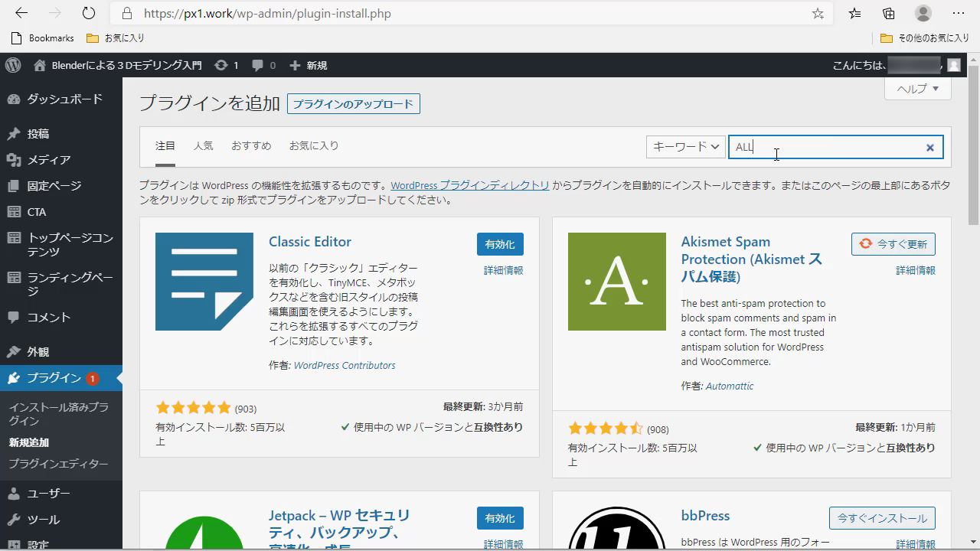Add page to favorites with star icon
The image size is (980, 551).
pyautogui.click(x=818, y=13)
